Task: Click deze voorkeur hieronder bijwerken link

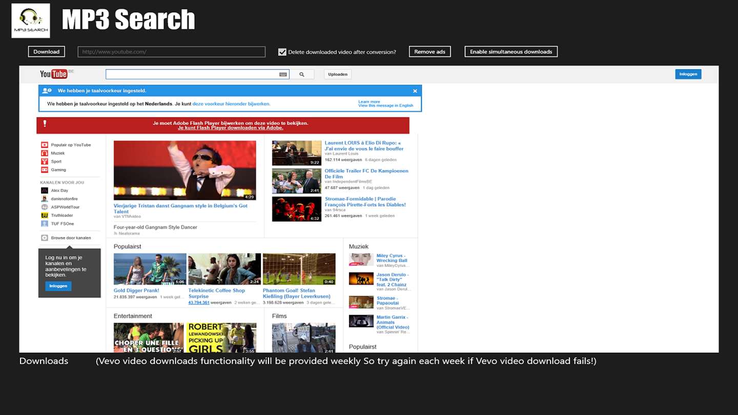Action: (x=231, y=103)
